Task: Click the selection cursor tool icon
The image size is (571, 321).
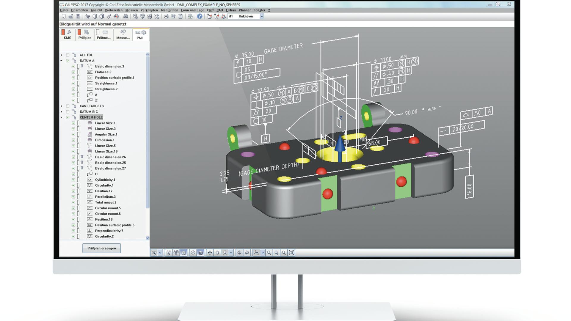Action: [154, 253]
